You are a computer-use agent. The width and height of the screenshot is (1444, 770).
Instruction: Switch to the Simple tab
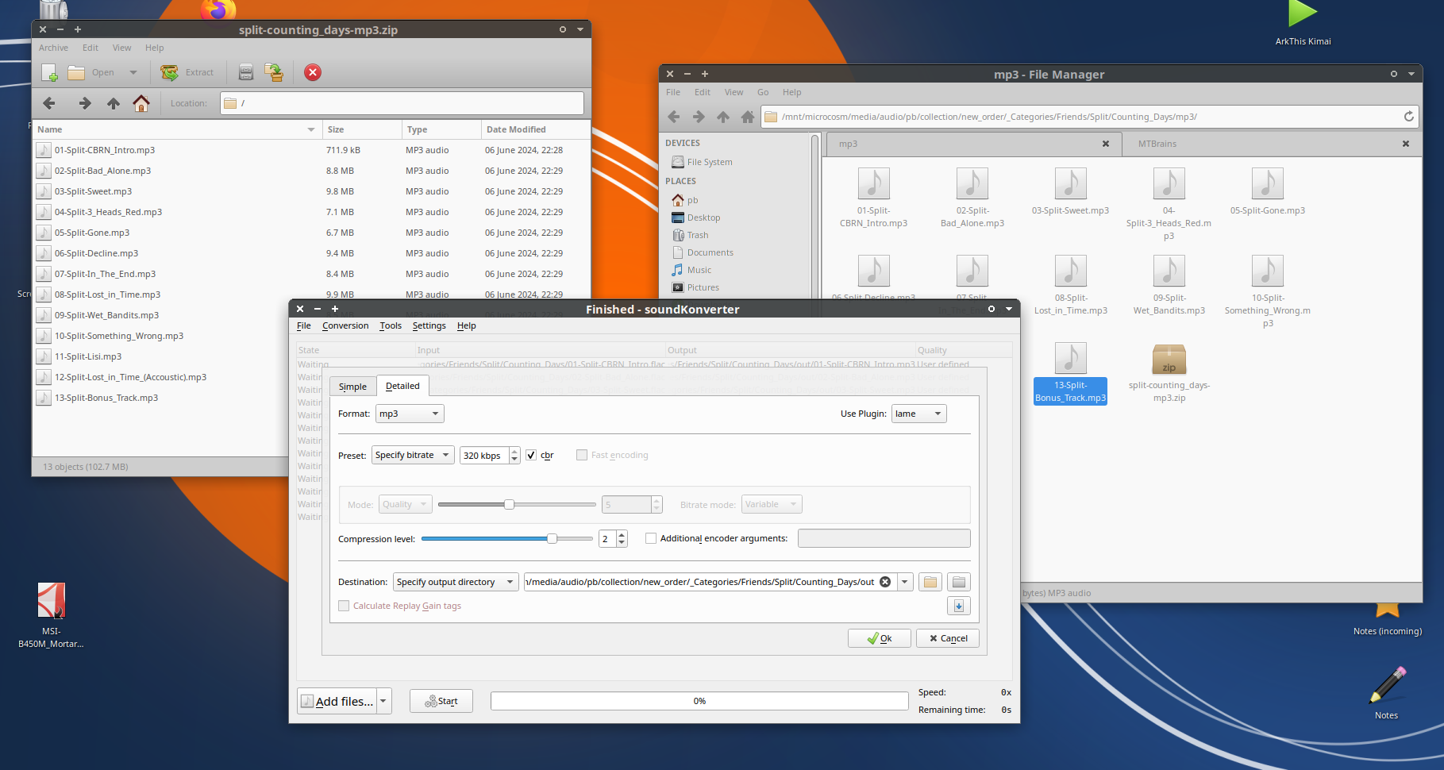coord(352,387)
